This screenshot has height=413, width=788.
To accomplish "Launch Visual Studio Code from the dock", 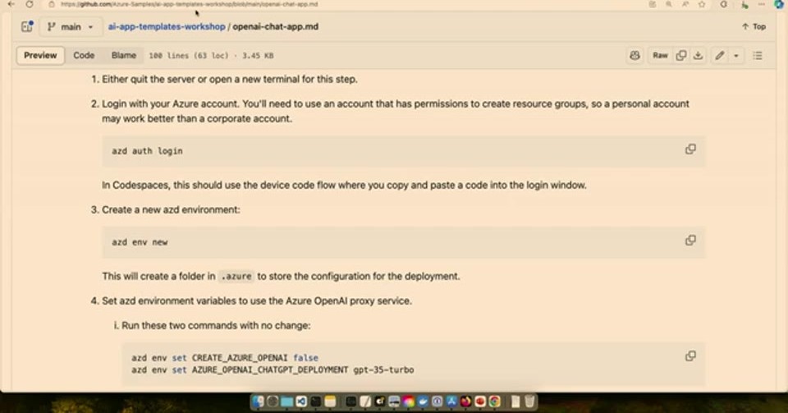I will [x=301, y=401].
